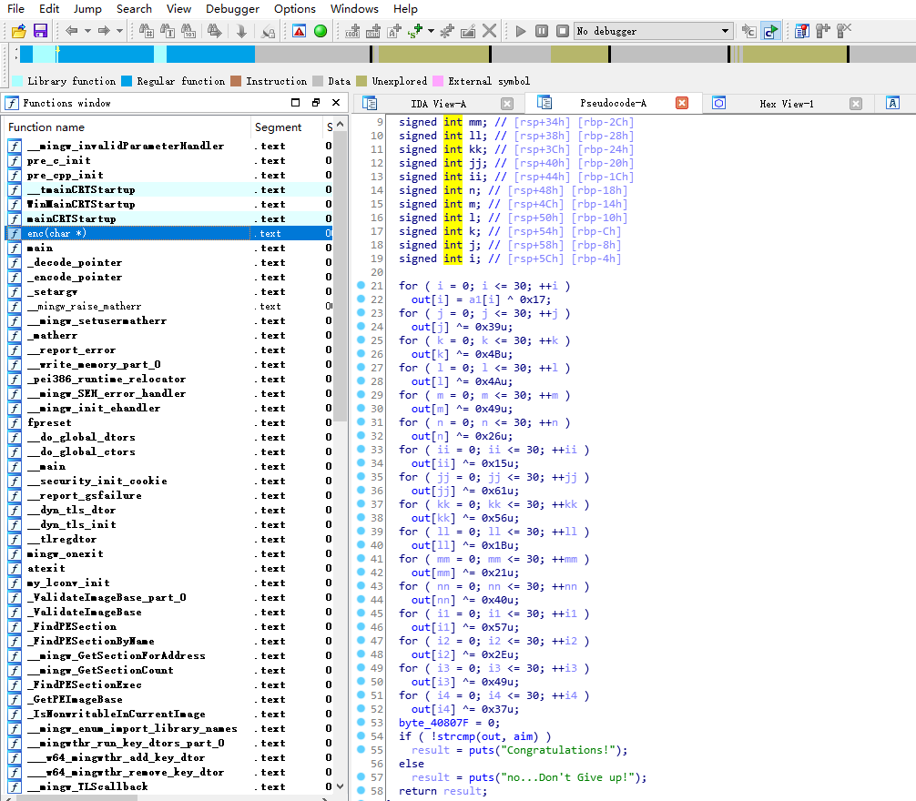Select the main function in list
Image resolution: width=916 pixels, height=801 pixels.
coord(40,248)
